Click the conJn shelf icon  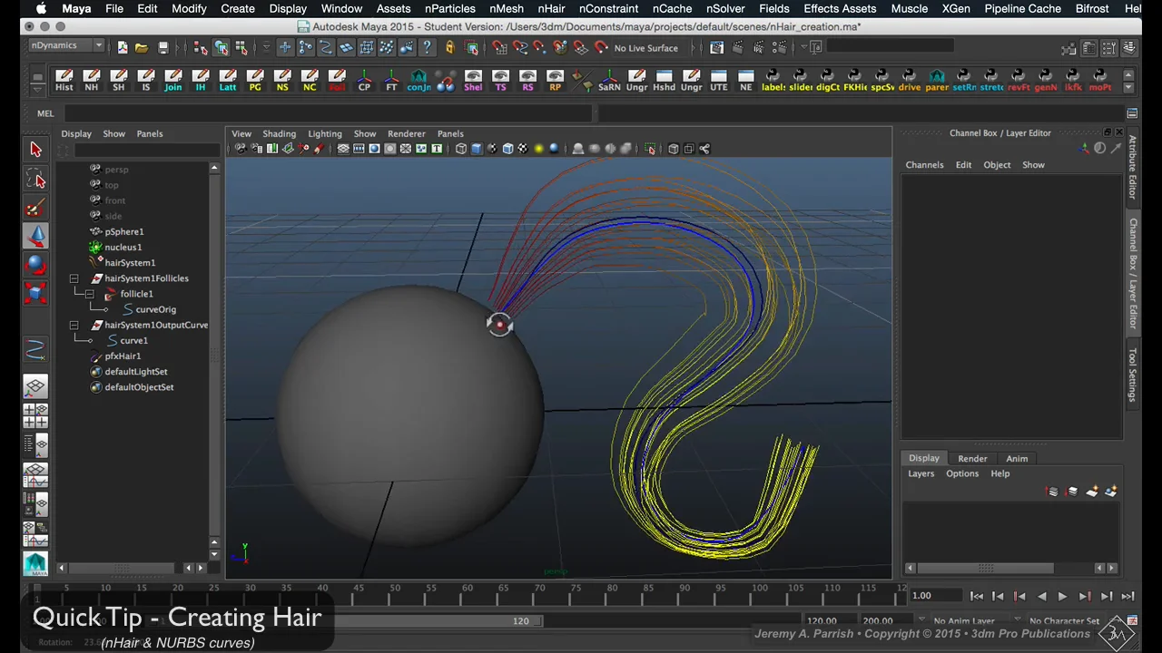click(419, 81)
